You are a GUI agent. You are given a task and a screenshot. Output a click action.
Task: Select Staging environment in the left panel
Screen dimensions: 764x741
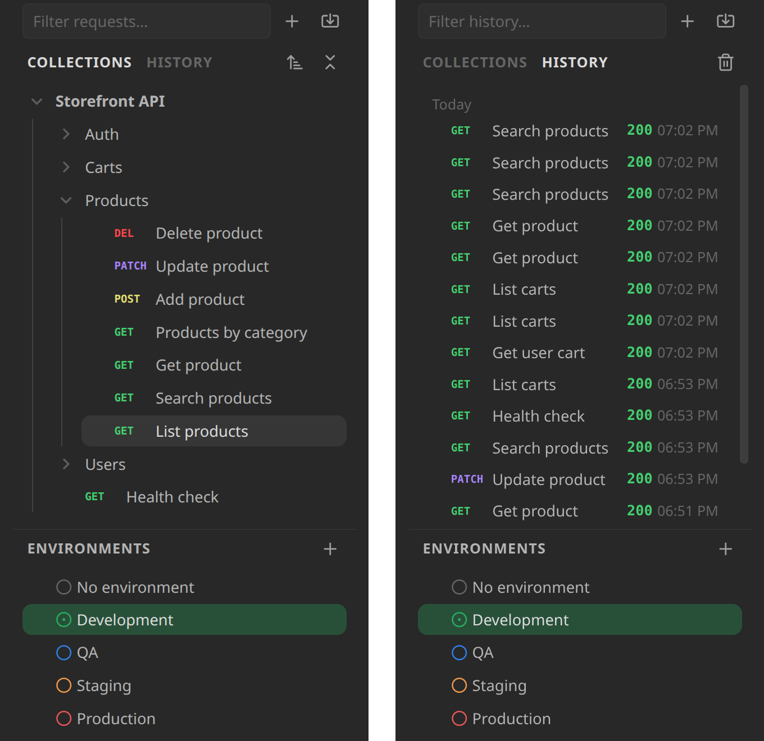point(184,685)
